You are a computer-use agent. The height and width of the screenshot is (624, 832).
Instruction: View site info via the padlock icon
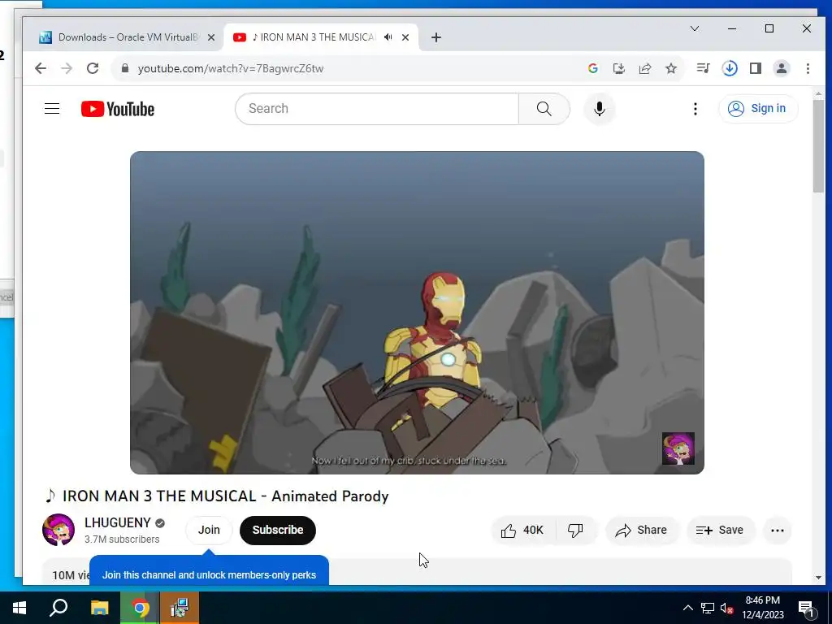pyautogui.click(x=125, y=68)
